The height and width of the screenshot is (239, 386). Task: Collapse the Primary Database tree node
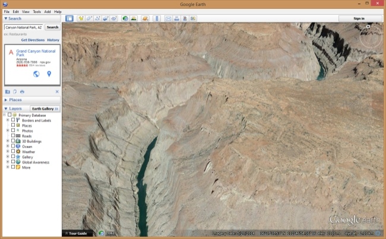pos(4,115)
